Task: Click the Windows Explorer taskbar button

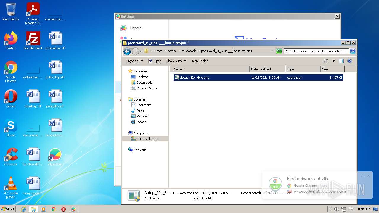Action: point(33,209)
